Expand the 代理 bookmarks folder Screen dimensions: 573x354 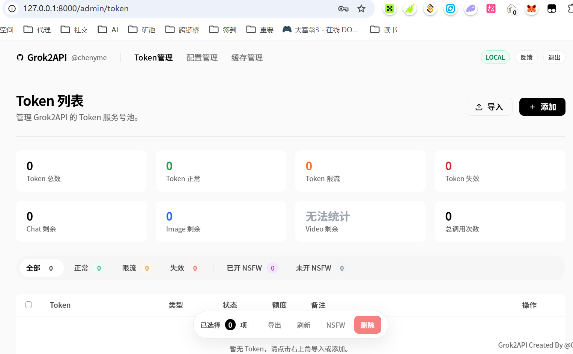(x=37, y=30)
